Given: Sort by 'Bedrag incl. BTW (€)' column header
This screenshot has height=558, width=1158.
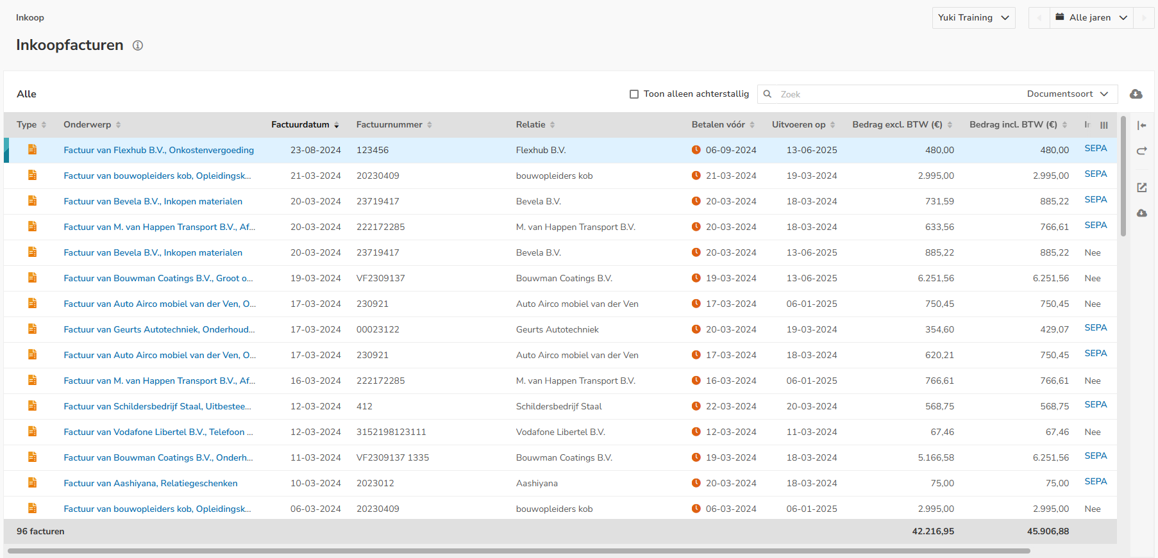Looking at the screenshot, I should (x=1018, y=125).
